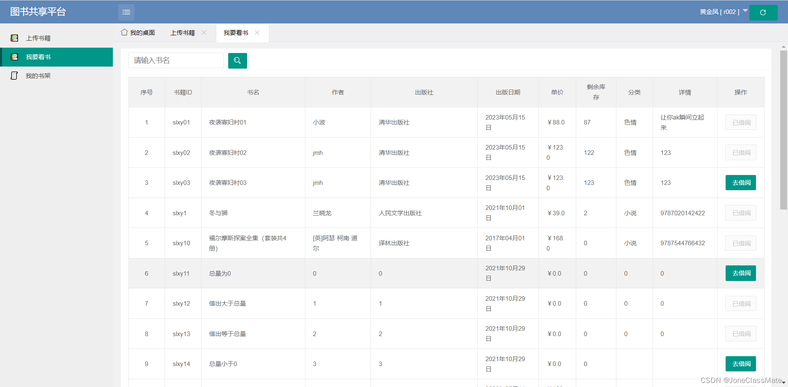Click 去借阅 on the 总量为0 row

pos(740,273)
